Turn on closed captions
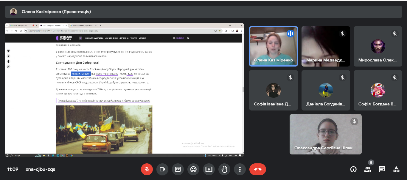407x180 pixels. tap(178, 169)
